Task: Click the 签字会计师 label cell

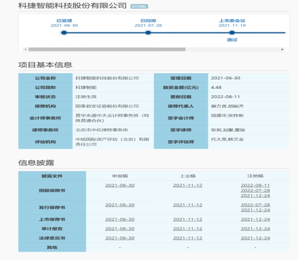Action: (x=181, y=118)
